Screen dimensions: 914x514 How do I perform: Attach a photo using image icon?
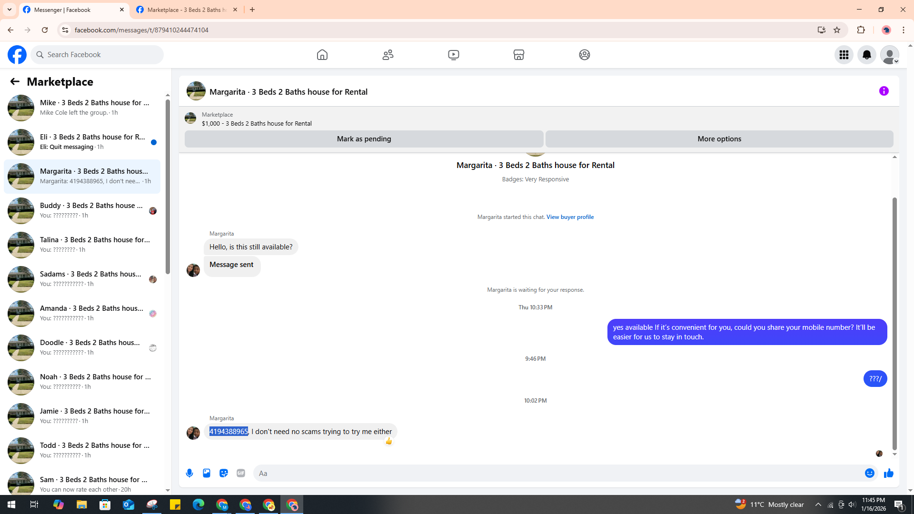coord(207,473)
